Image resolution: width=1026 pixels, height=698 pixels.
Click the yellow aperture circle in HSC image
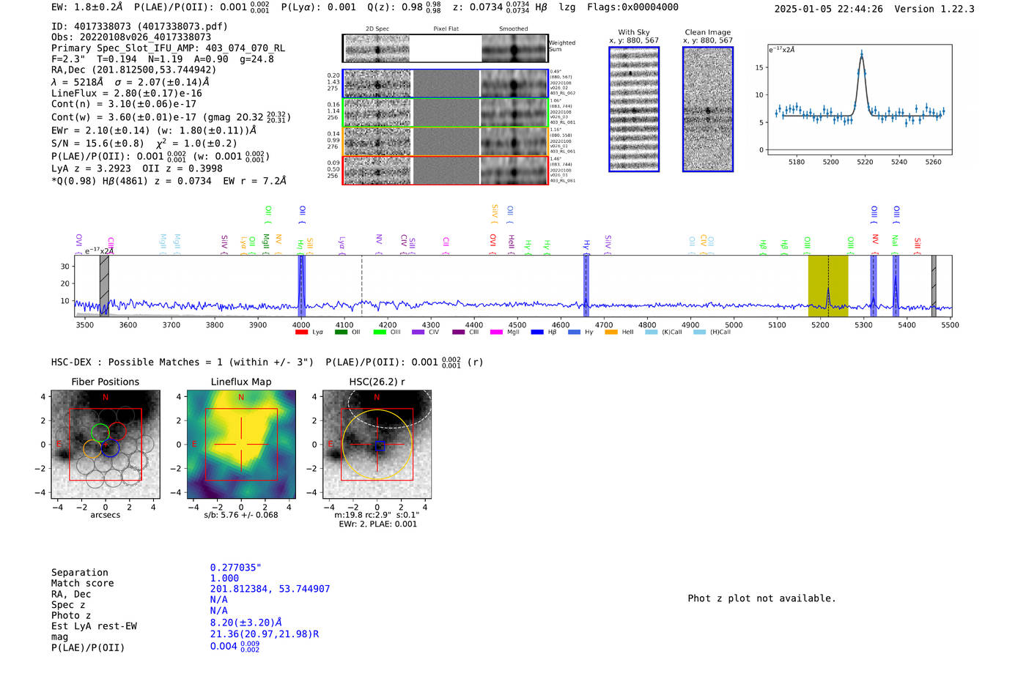point(377,445)
